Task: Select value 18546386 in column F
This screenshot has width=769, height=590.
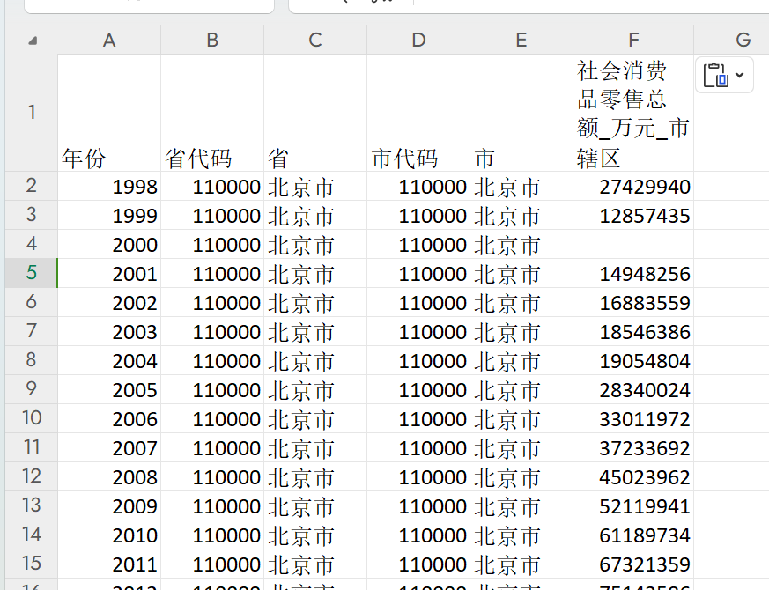Action: [x=633, y=331]
